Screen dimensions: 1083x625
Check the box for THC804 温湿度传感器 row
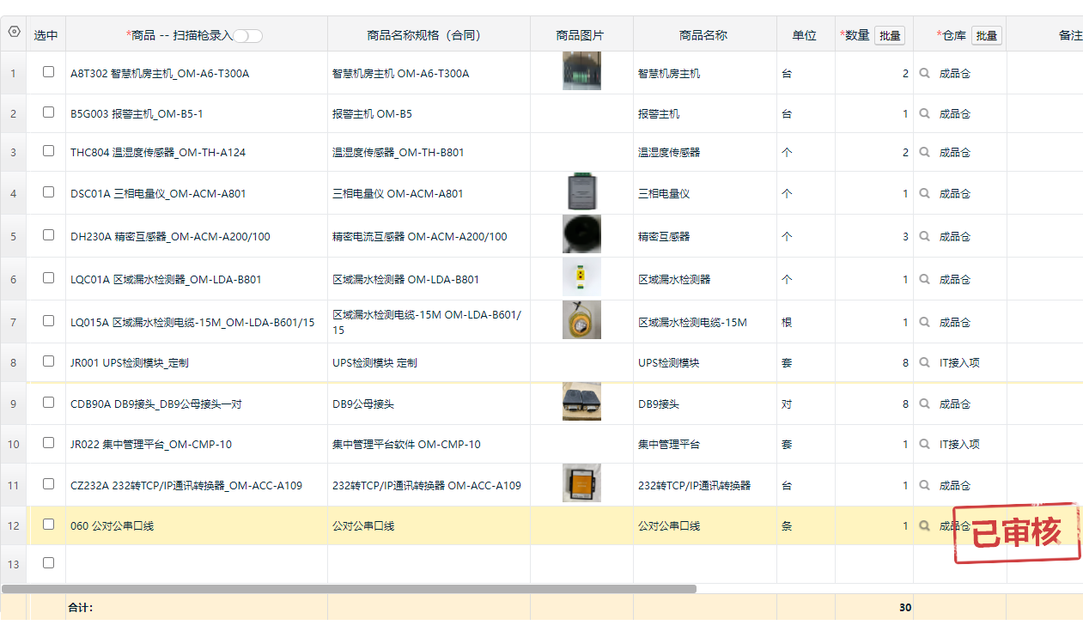pyautogui.click(x=48, y=151)
